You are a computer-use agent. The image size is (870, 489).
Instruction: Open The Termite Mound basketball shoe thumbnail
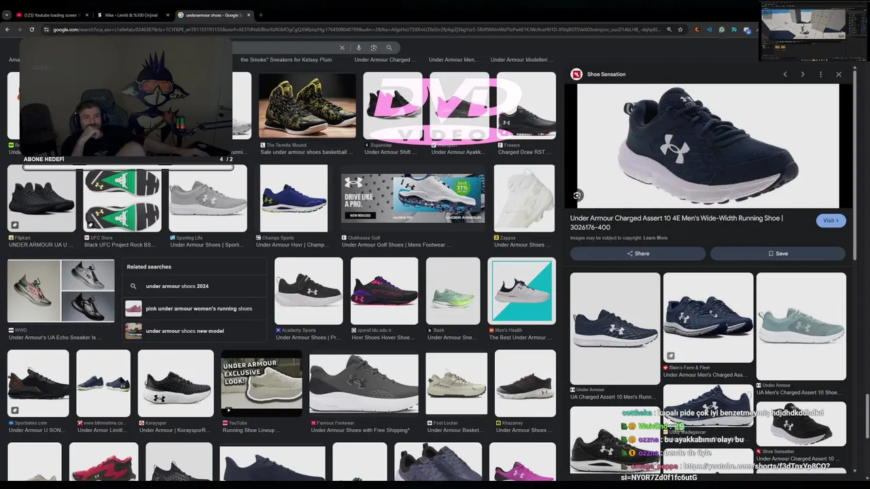pyautogui.click(x=307, y=105)
